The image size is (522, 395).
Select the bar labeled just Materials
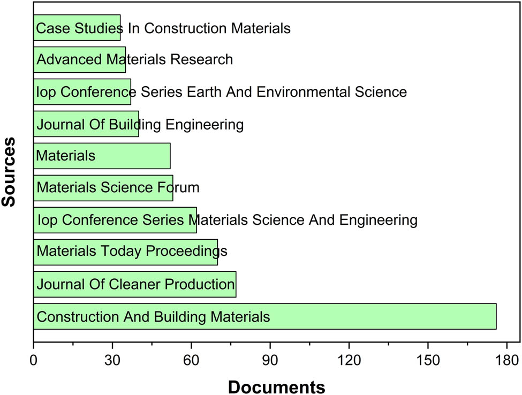coord(102,156)
